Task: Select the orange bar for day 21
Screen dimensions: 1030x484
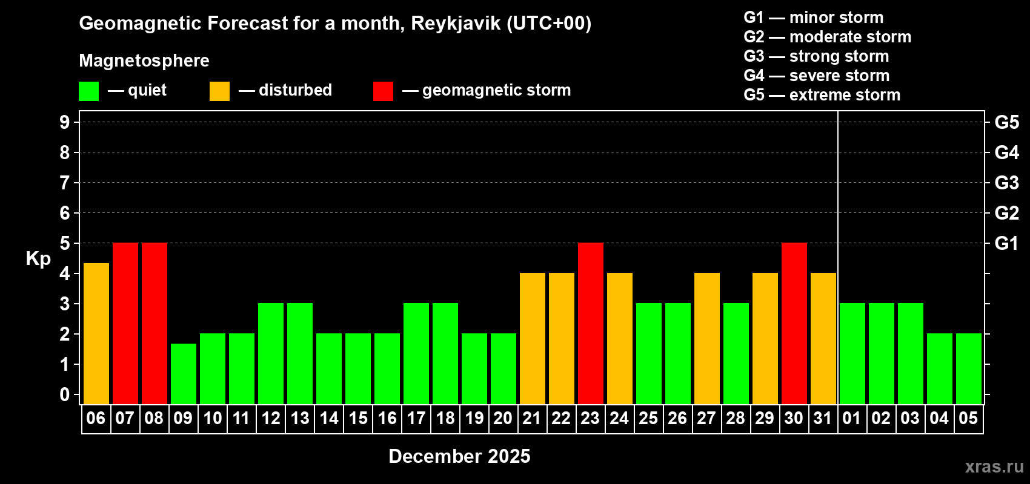Action: 533,339
